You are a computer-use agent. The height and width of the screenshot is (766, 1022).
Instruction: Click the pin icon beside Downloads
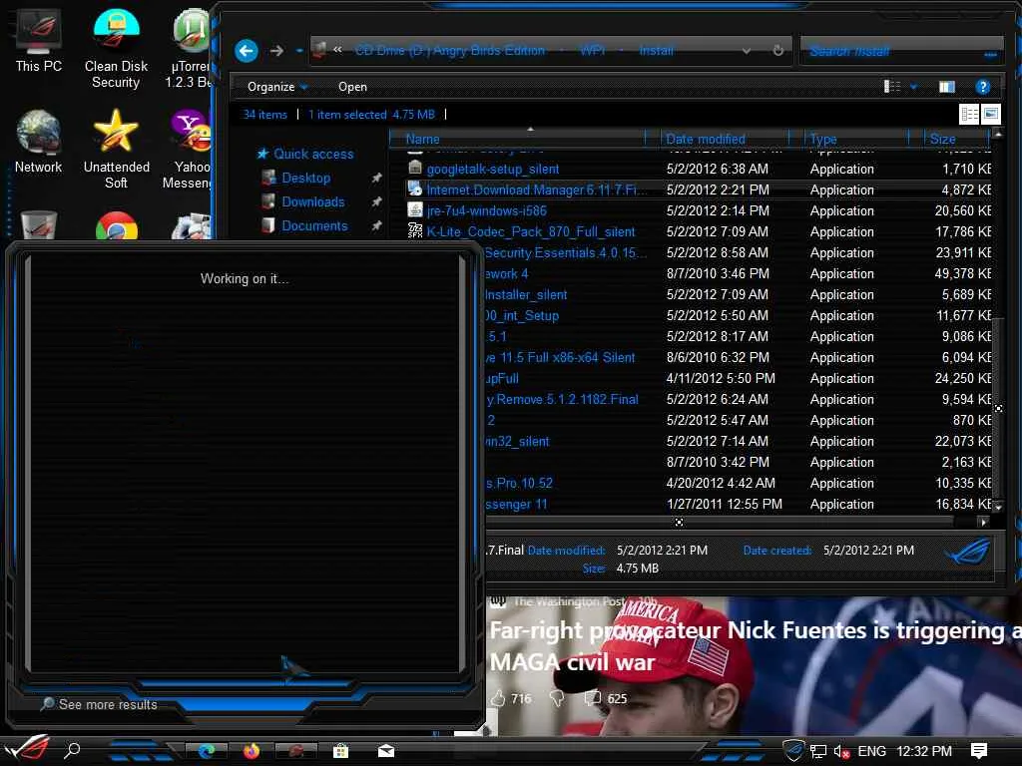[x=376, y=201]
